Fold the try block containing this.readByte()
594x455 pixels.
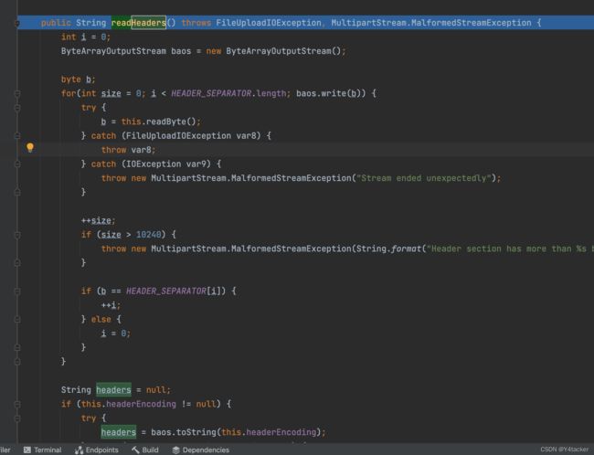click(17, 108)
